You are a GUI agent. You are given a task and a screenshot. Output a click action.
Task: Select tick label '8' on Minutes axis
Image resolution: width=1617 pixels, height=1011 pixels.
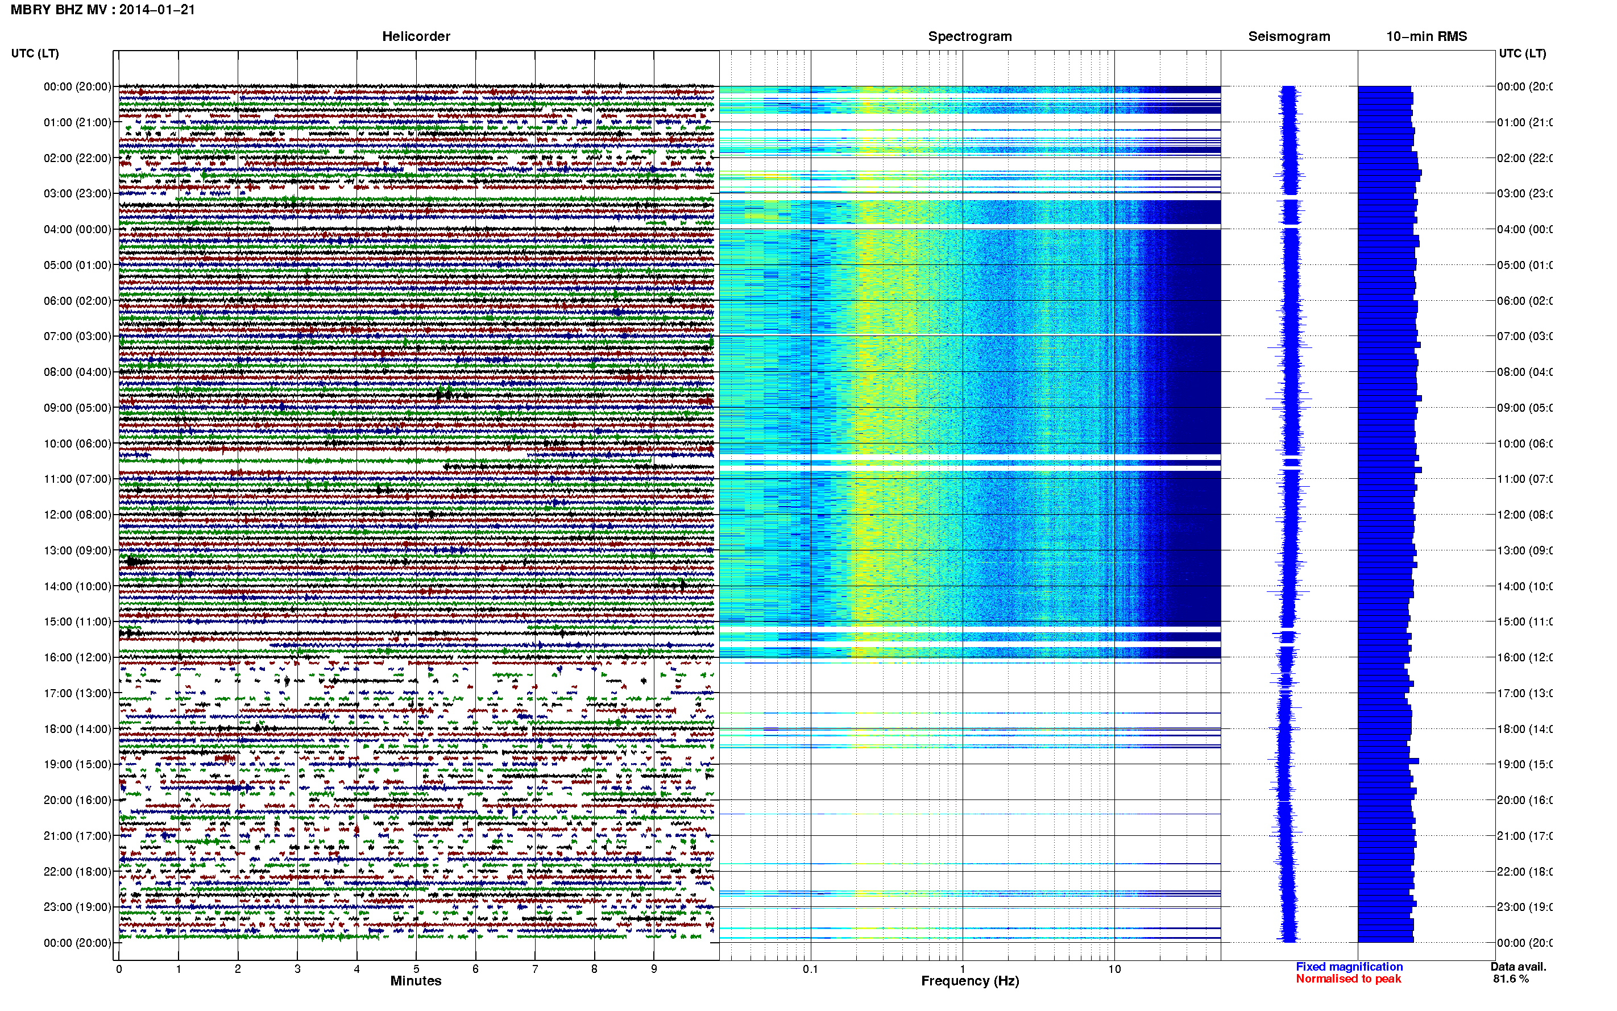pyautogui.click(x=594, y=969)
